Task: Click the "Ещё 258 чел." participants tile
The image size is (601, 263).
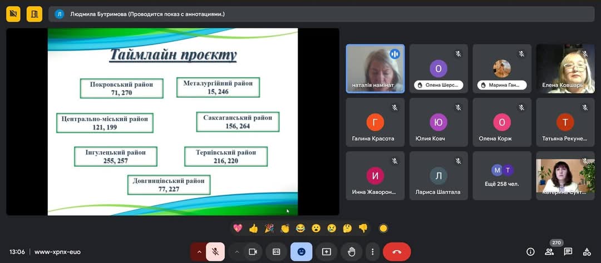Action: 502,177
